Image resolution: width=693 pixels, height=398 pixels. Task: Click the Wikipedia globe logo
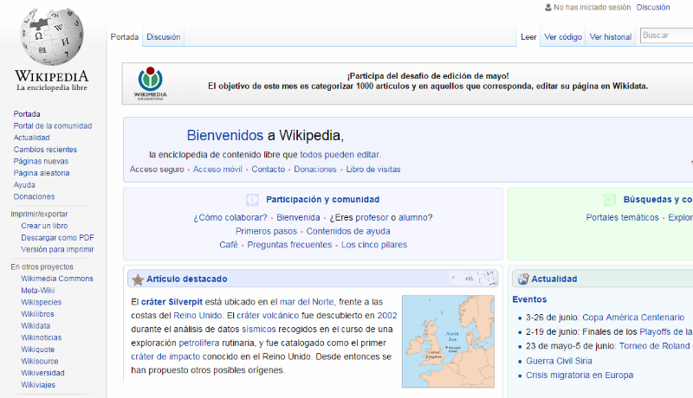point(52,35)
